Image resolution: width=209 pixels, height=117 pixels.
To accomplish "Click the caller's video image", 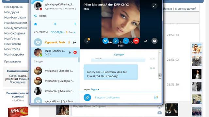I will (x=121, y=19).
